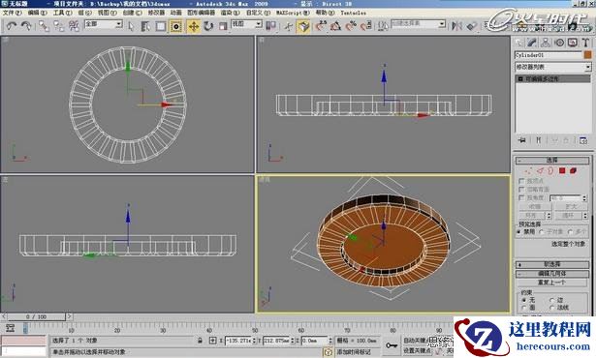Click the 重复上一个 (Repeat Last) button
Screen dimensions: 596x358
point(552,283)
